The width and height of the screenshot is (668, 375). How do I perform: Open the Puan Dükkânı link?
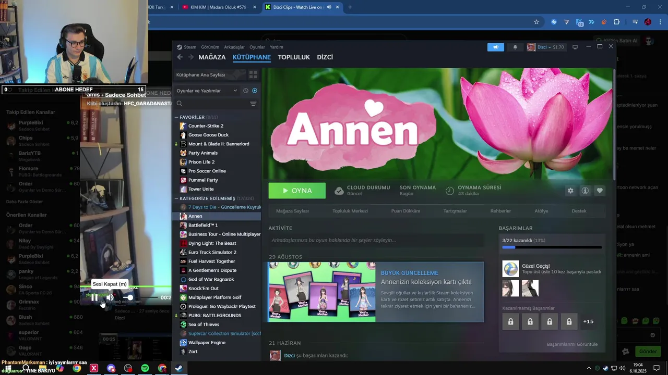pyautogui.click(x=405, y=211)
